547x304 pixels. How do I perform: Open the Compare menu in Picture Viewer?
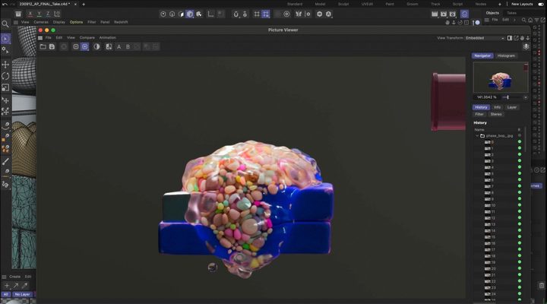pos(87,37)
